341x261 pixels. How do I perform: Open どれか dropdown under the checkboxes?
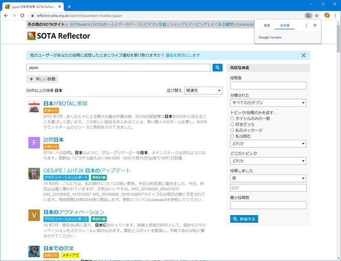(x=268, y=143)
